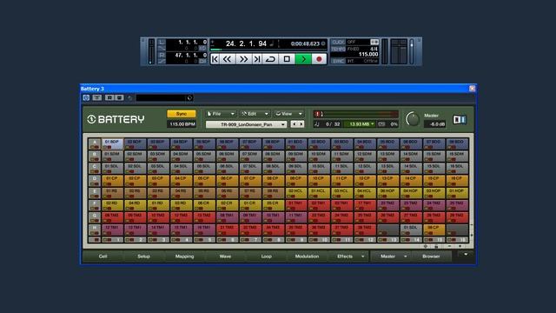The width and height of the screenshot is (556, 313).
Task: Click the next kit arrow
Action: (301, 124)
